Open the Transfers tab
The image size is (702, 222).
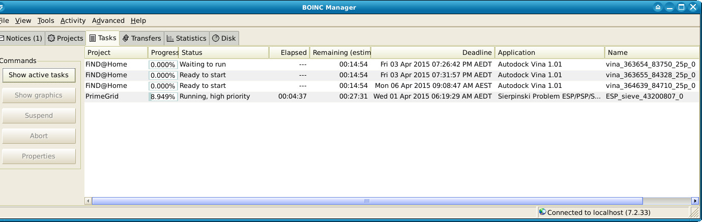141,38
